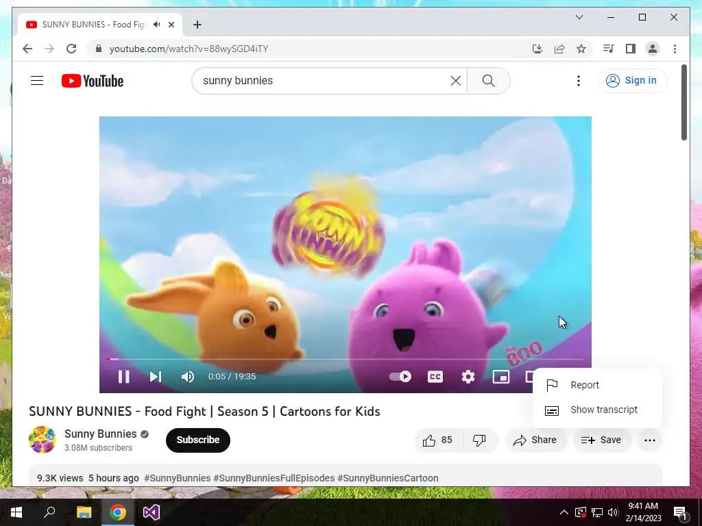Open the YouTube guide hamburger menu
This screenshot has height=526, width=702.
37,81
